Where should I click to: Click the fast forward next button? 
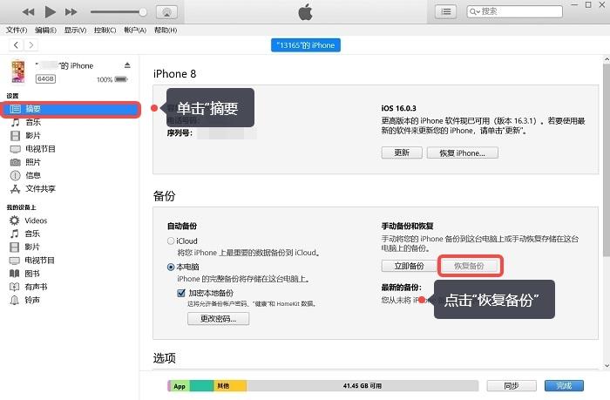click(71, 12)
